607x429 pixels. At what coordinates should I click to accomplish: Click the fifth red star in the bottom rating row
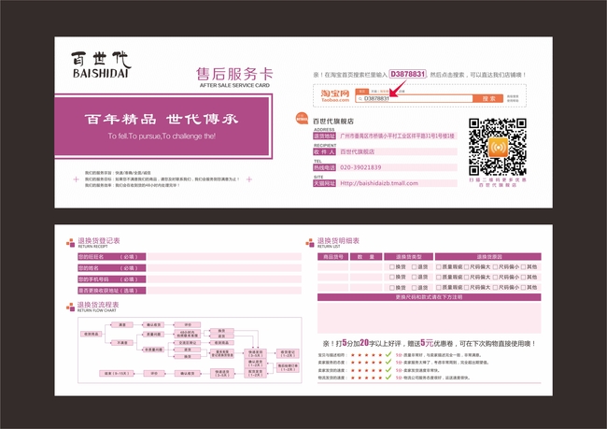380,378
